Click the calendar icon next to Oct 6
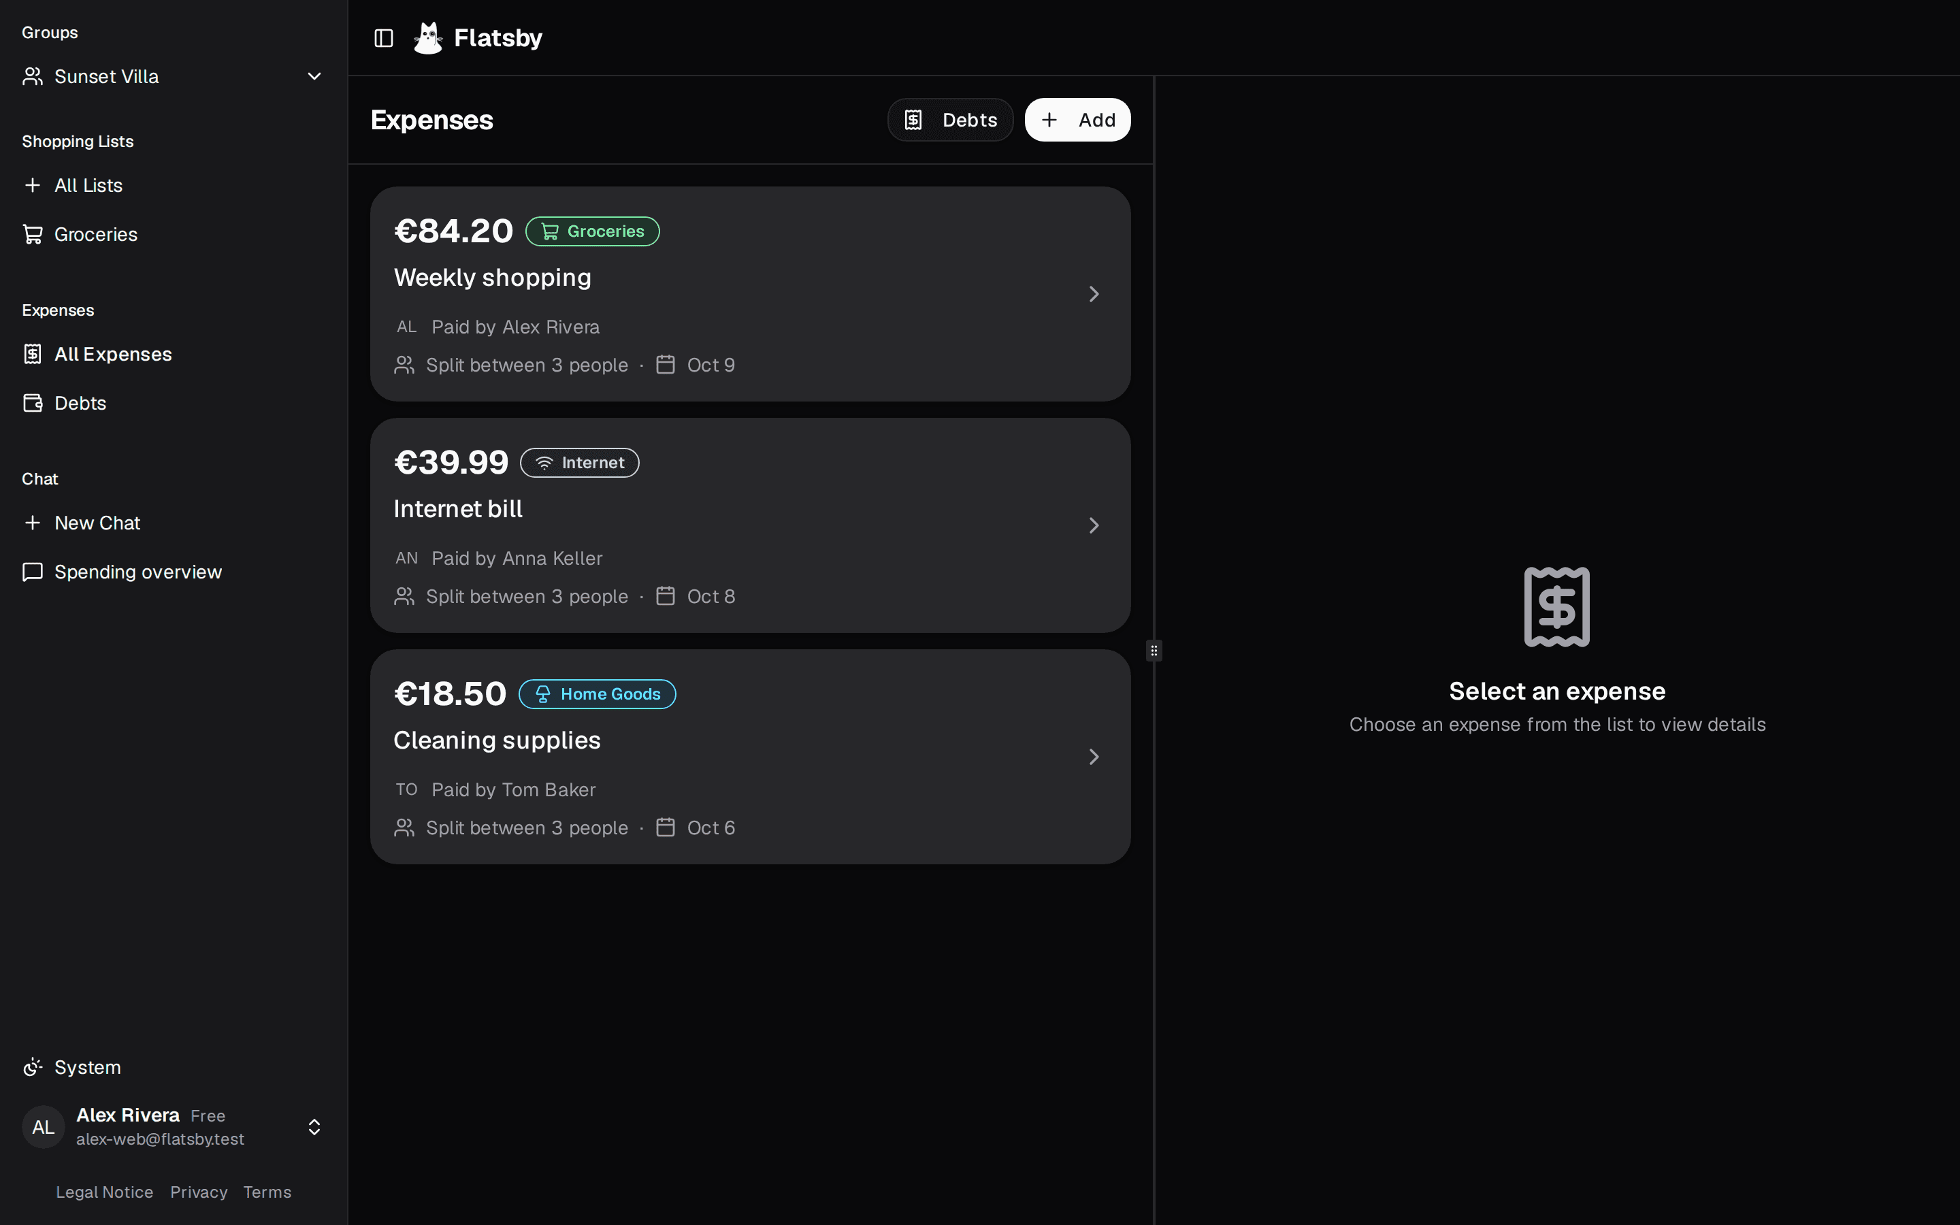The width and height of the screenshot is (1960, 1225). (x=666, y=827)
